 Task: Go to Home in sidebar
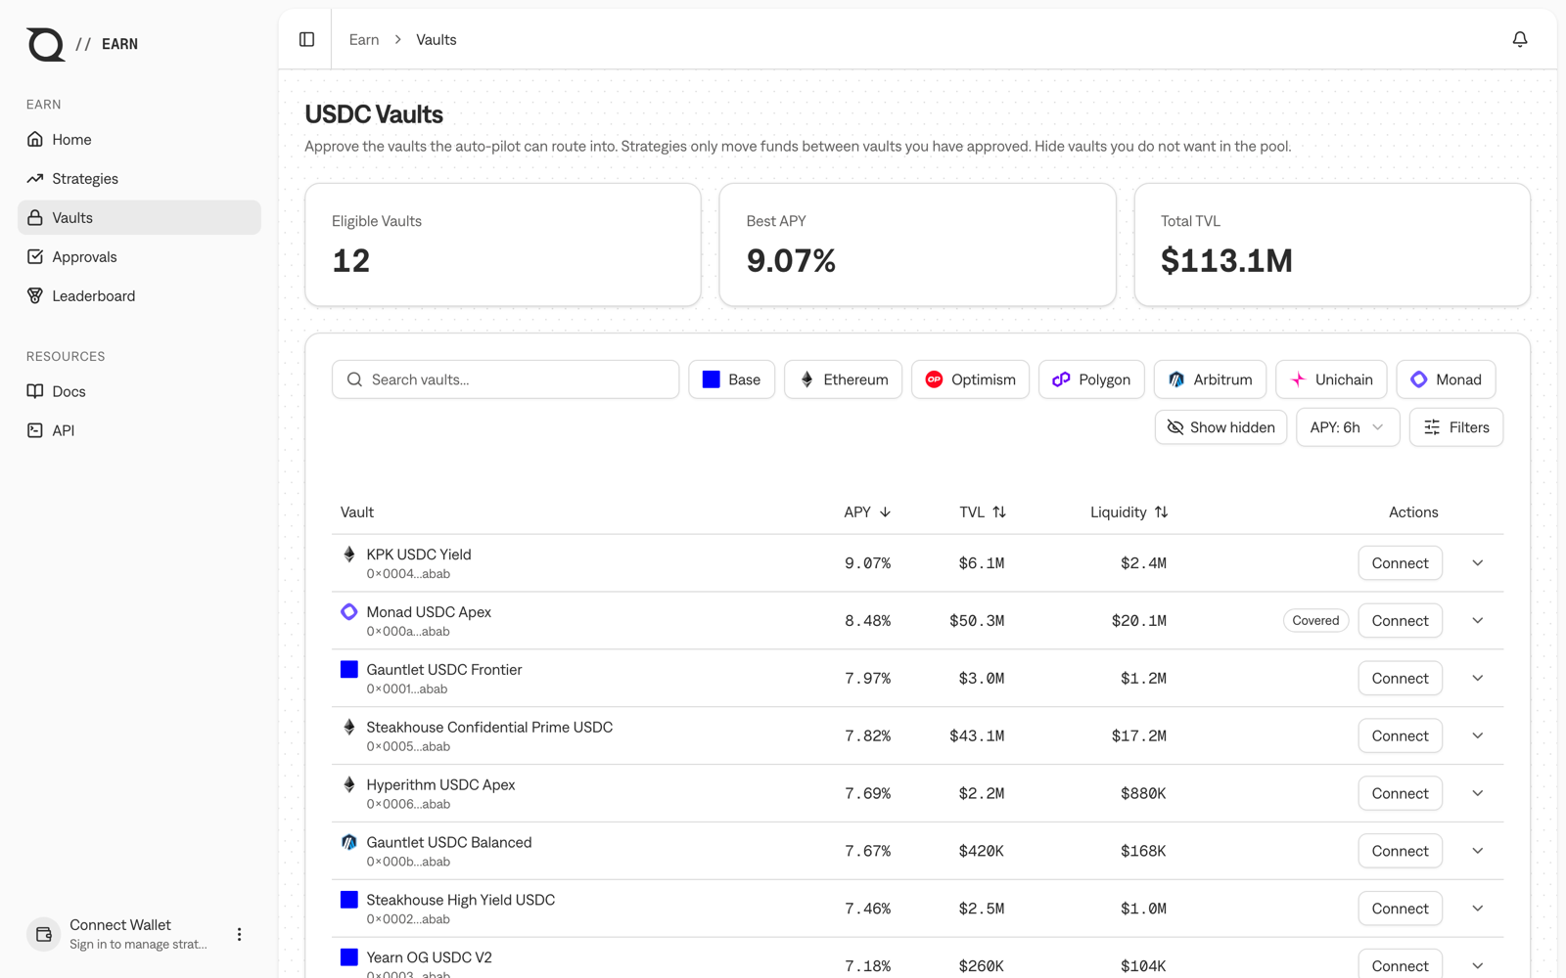click(x=139, y=140)
